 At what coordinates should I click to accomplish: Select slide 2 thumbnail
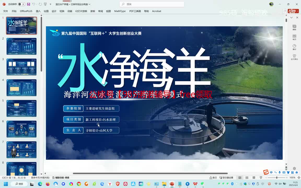click(x=21, y=46)
